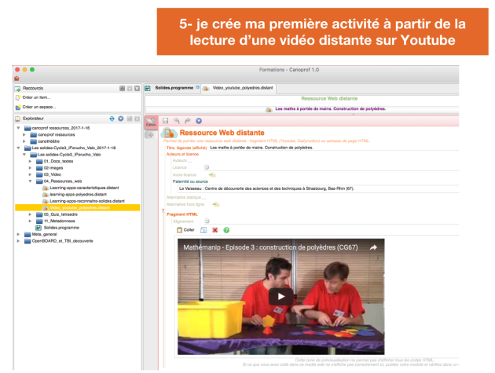Select the Edition mode side tab
Screen dimensions: 495x373
[x=151, y=123]
